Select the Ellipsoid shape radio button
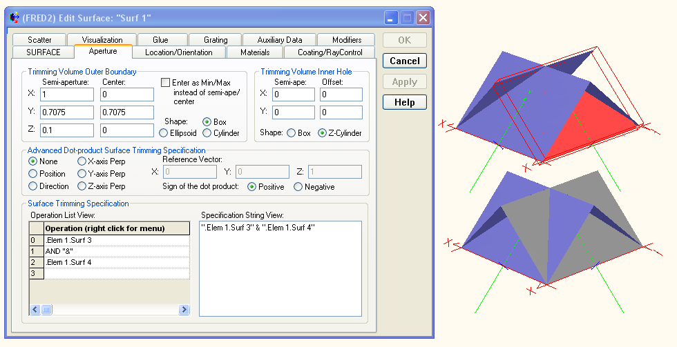Screen dimensions: 677x347 (x=164, y=133)
